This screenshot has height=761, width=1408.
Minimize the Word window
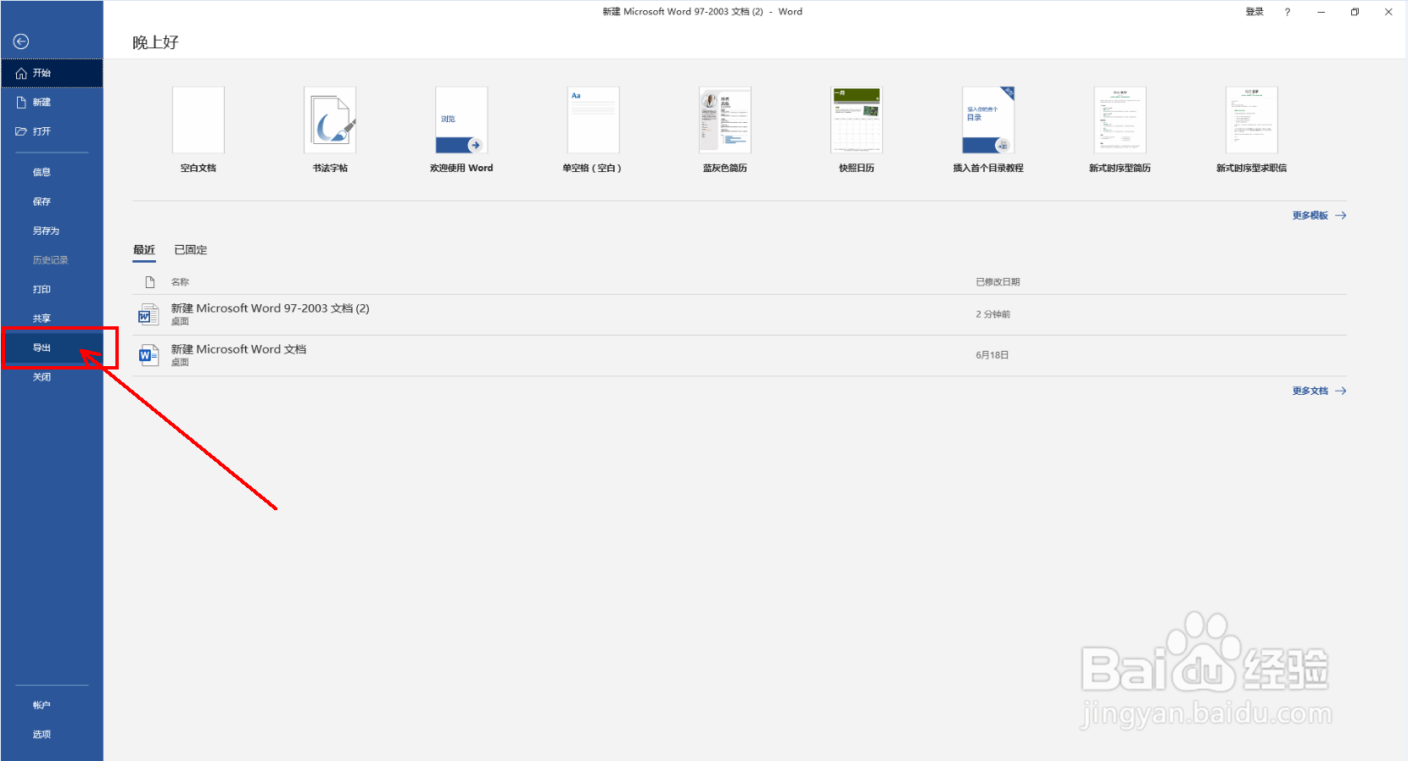click(x=1321, y=12)
